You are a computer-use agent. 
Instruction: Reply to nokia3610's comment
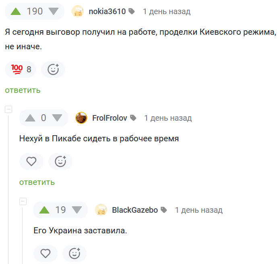[x=23, y=90]
